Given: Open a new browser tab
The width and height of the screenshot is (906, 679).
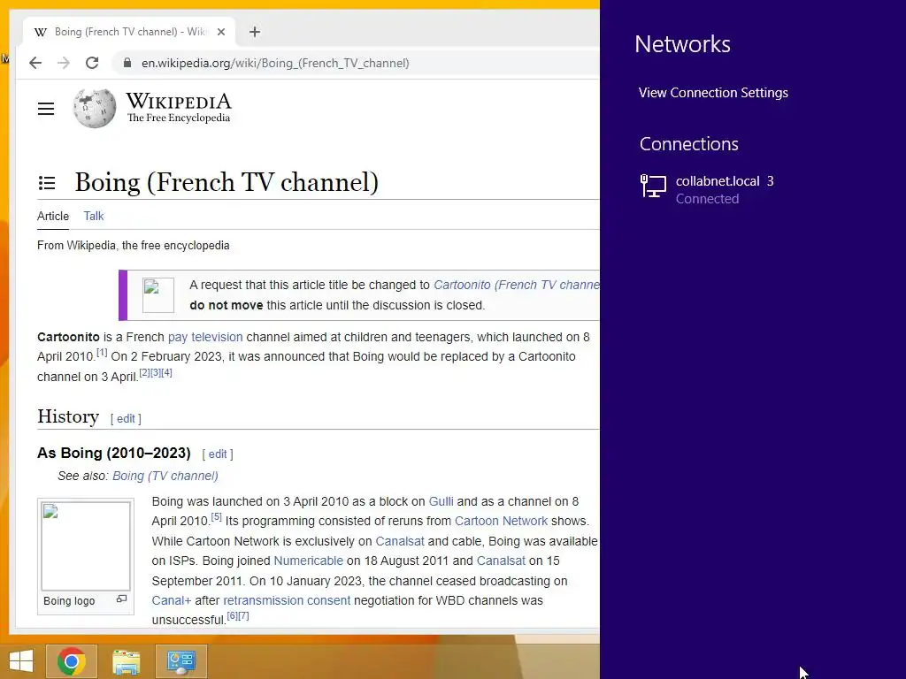Looking at the screenshot, I should point(255,32).
